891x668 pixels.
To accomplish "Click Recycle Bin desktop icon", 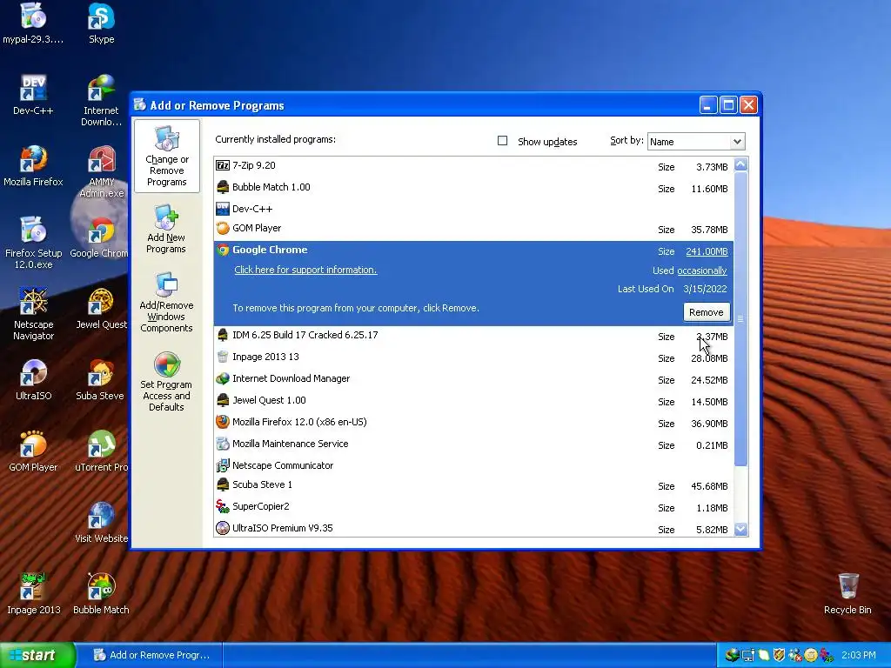I will tap(847, 593).
